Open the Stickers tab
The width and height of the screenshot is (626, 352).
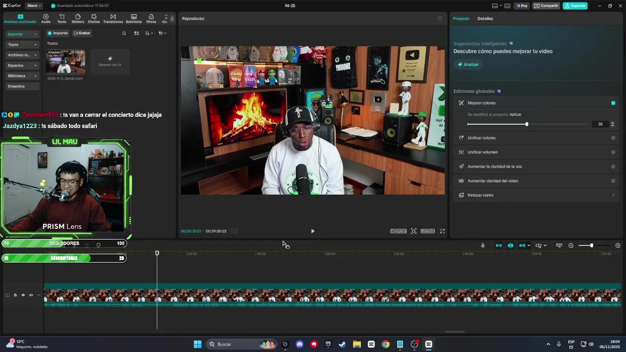(78, 19)
